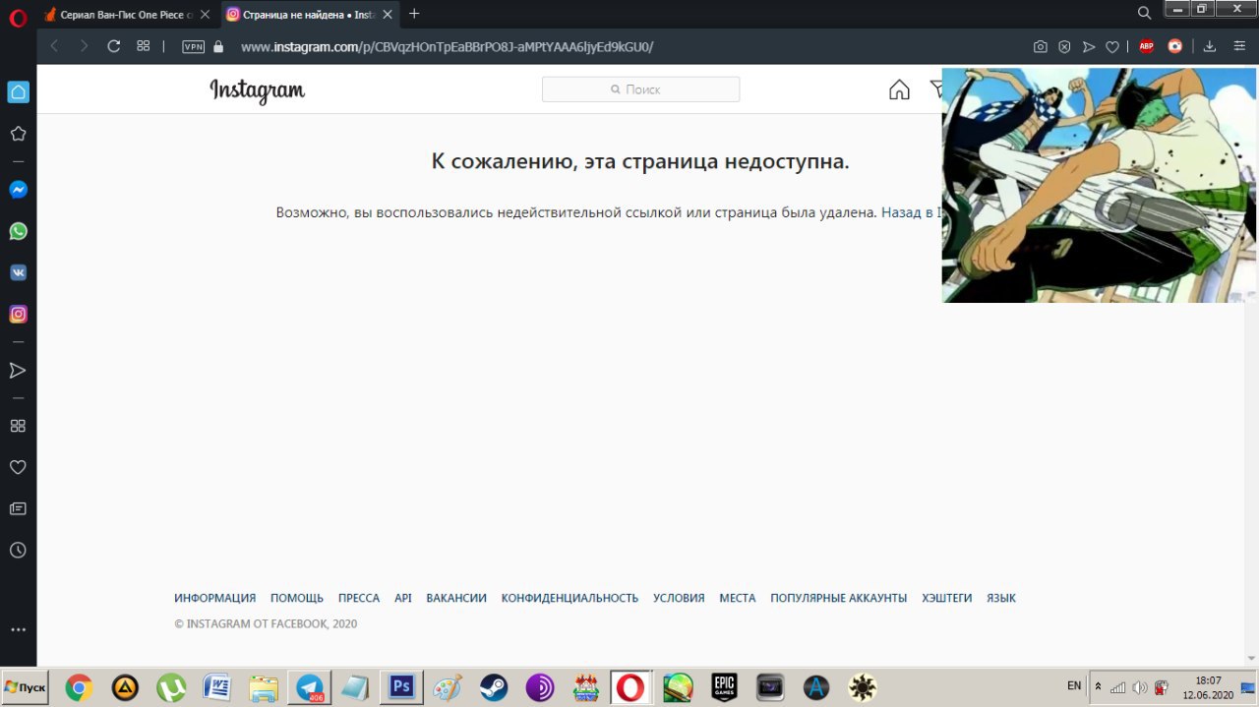The width and height of the screenshot is (1259, 707).
Task: Add page to bookmarks with heart icon
Action: click(1112, 46)
